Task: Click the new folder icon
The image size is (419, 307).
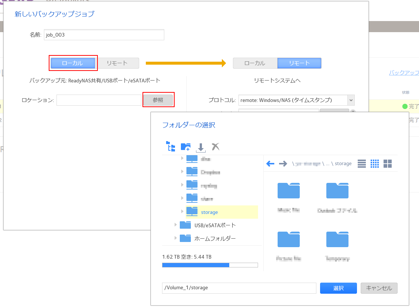Action: pyautogui.click(x=185, y=147)
